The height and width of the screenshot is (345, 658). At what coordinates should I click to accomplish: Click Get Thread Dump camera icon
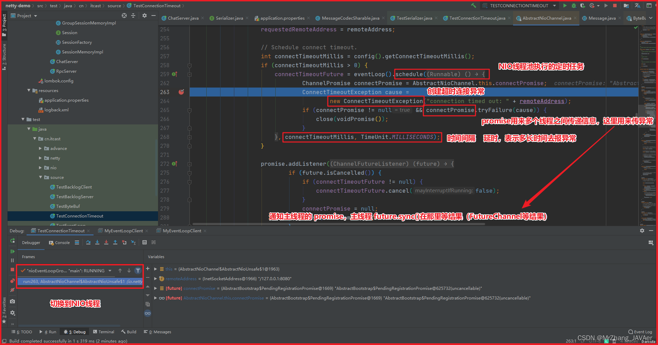click(12, 301)
